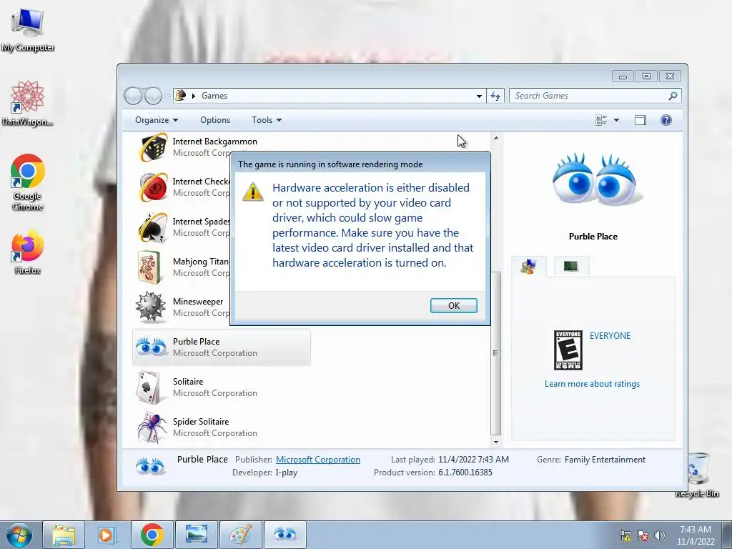
Task: Click the scroll up arrow of games list
Action: point(496,138)
